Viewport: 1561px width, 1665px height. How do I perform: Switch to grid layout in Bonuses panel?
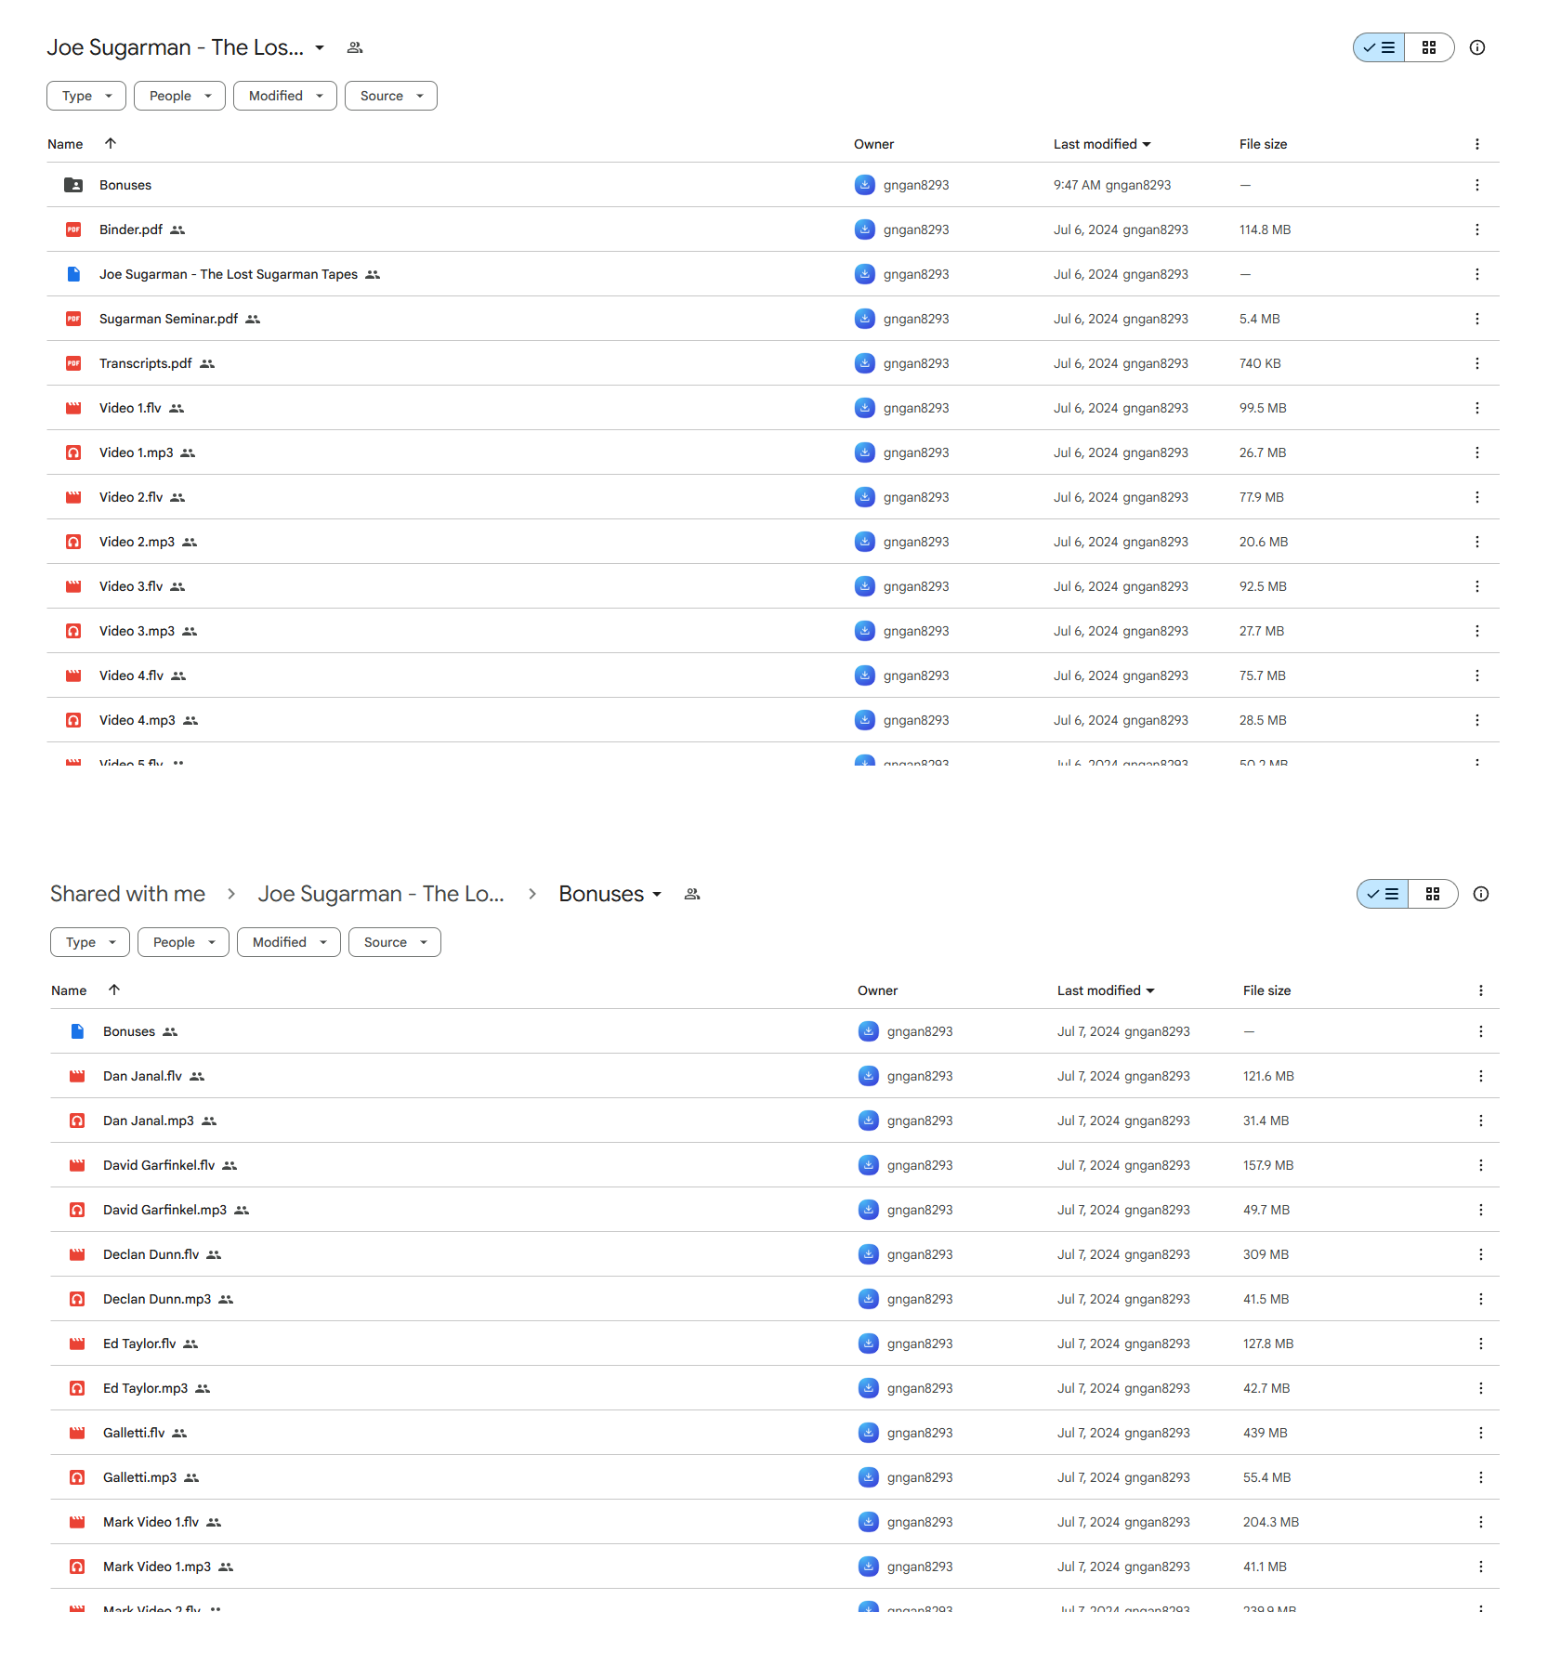coord(1433,894)
